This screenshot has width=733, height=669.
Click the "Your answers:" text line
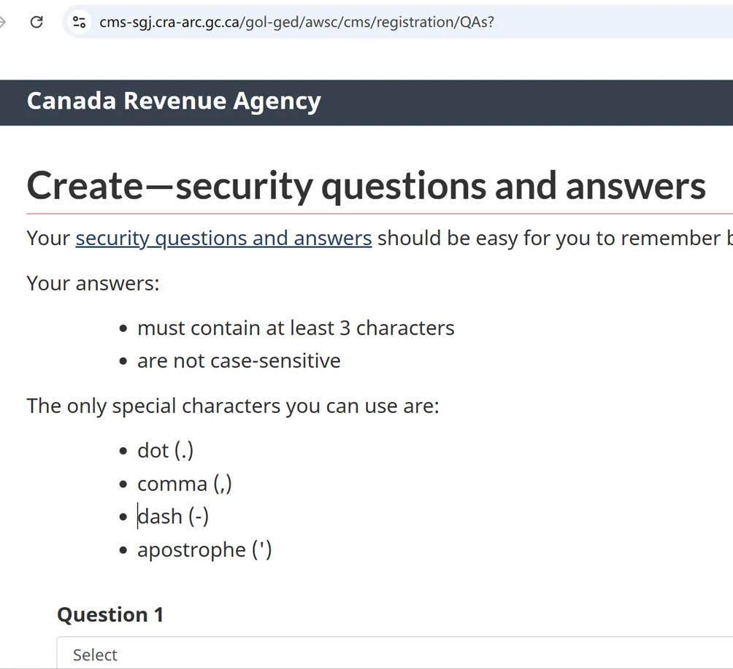coord(93,282)
